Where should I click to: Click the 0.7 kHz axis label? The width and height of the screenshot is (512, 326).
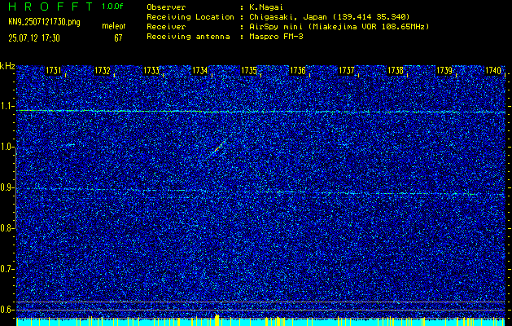7,269
